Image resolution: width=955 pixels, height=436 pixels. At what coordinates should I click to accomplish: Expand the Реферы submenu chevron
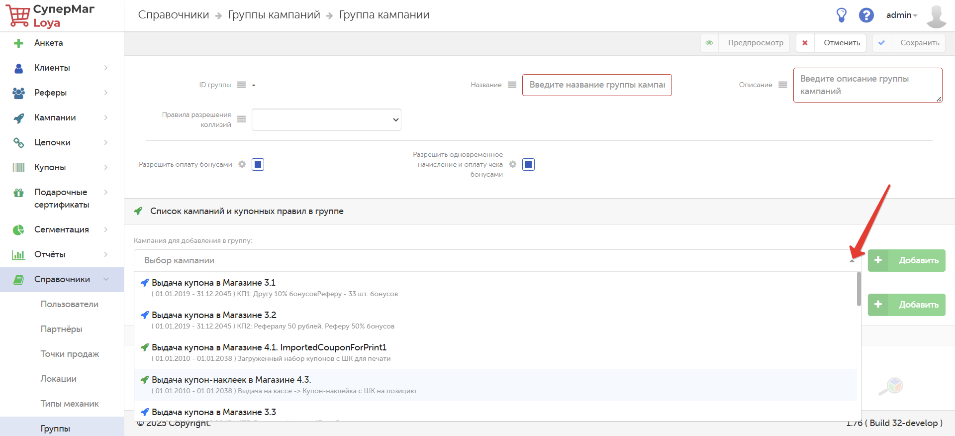tap(106, 93)
